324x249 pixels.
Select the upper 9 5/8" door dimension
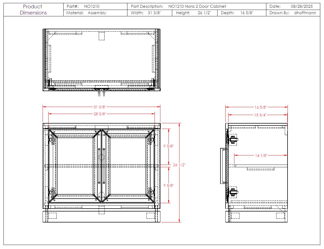click(x=169, y=146)
